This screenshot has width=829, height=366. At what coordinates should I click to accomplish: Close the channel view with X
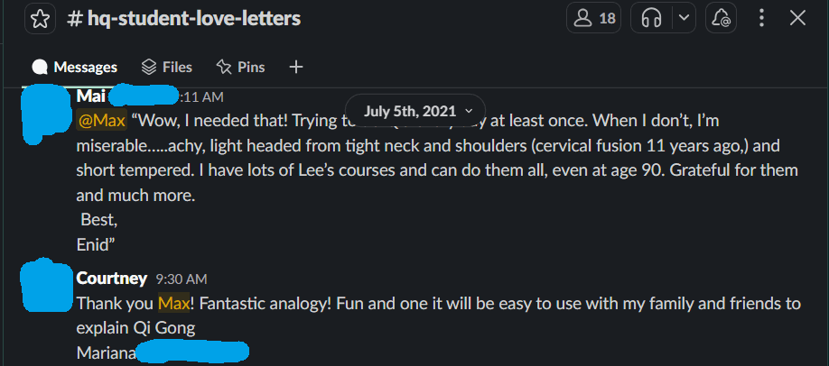click(x=797, y=18)
